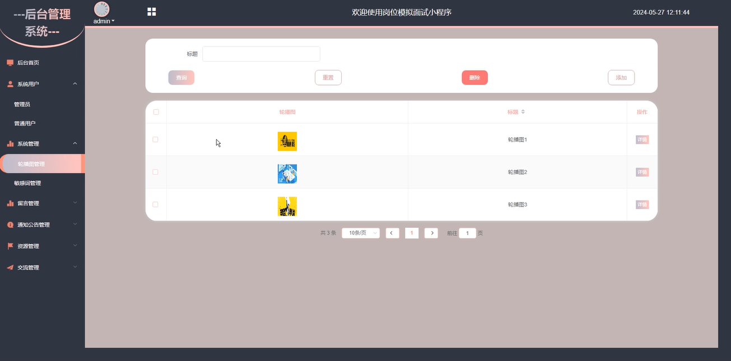Open the 轮播图1 yellow thumbnail image

(287, 141)
